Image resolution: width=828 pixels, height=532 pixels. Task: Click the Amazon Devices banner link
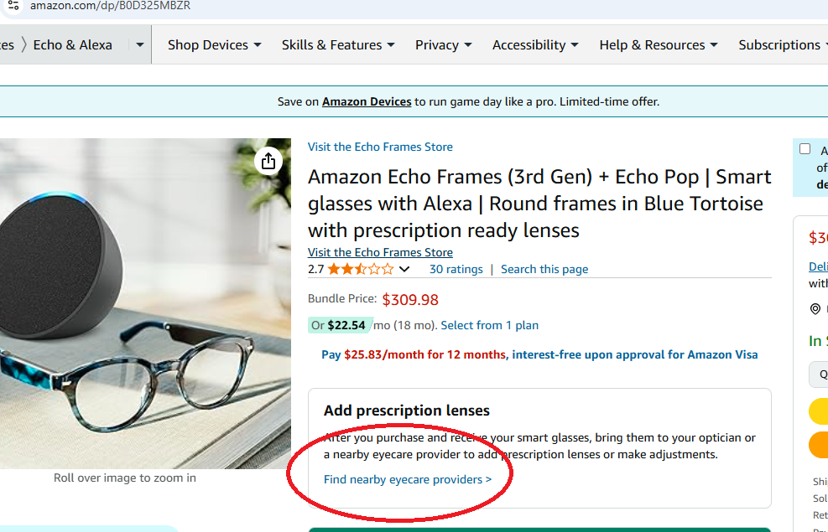367,101
